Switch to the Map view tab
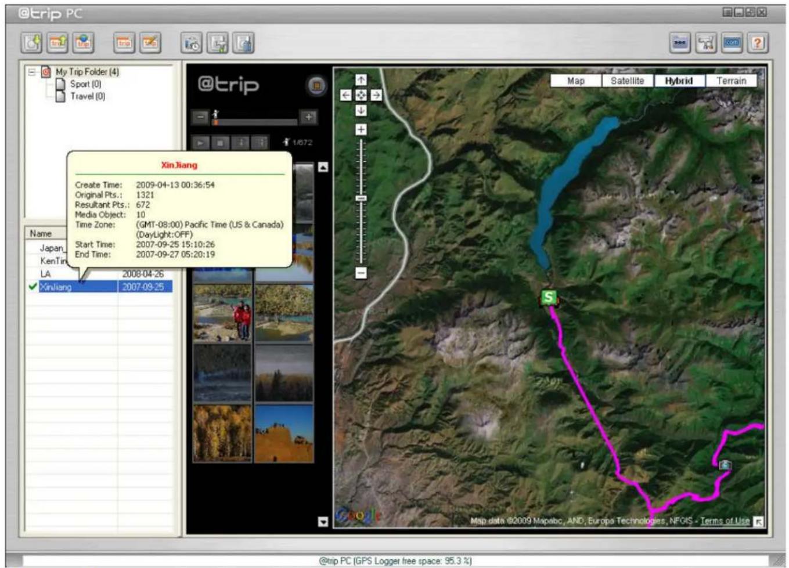The height and width of the screenshot is (568, 789). point(576,81)
